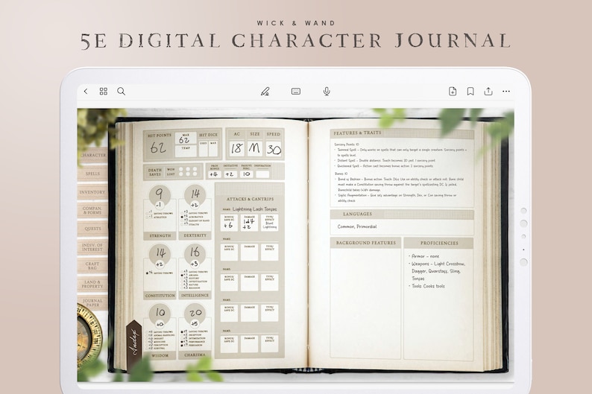Viewport: 592px width, 394px height.
Task: Start audio recording with the microphone icon
Action: coord(327,92)
